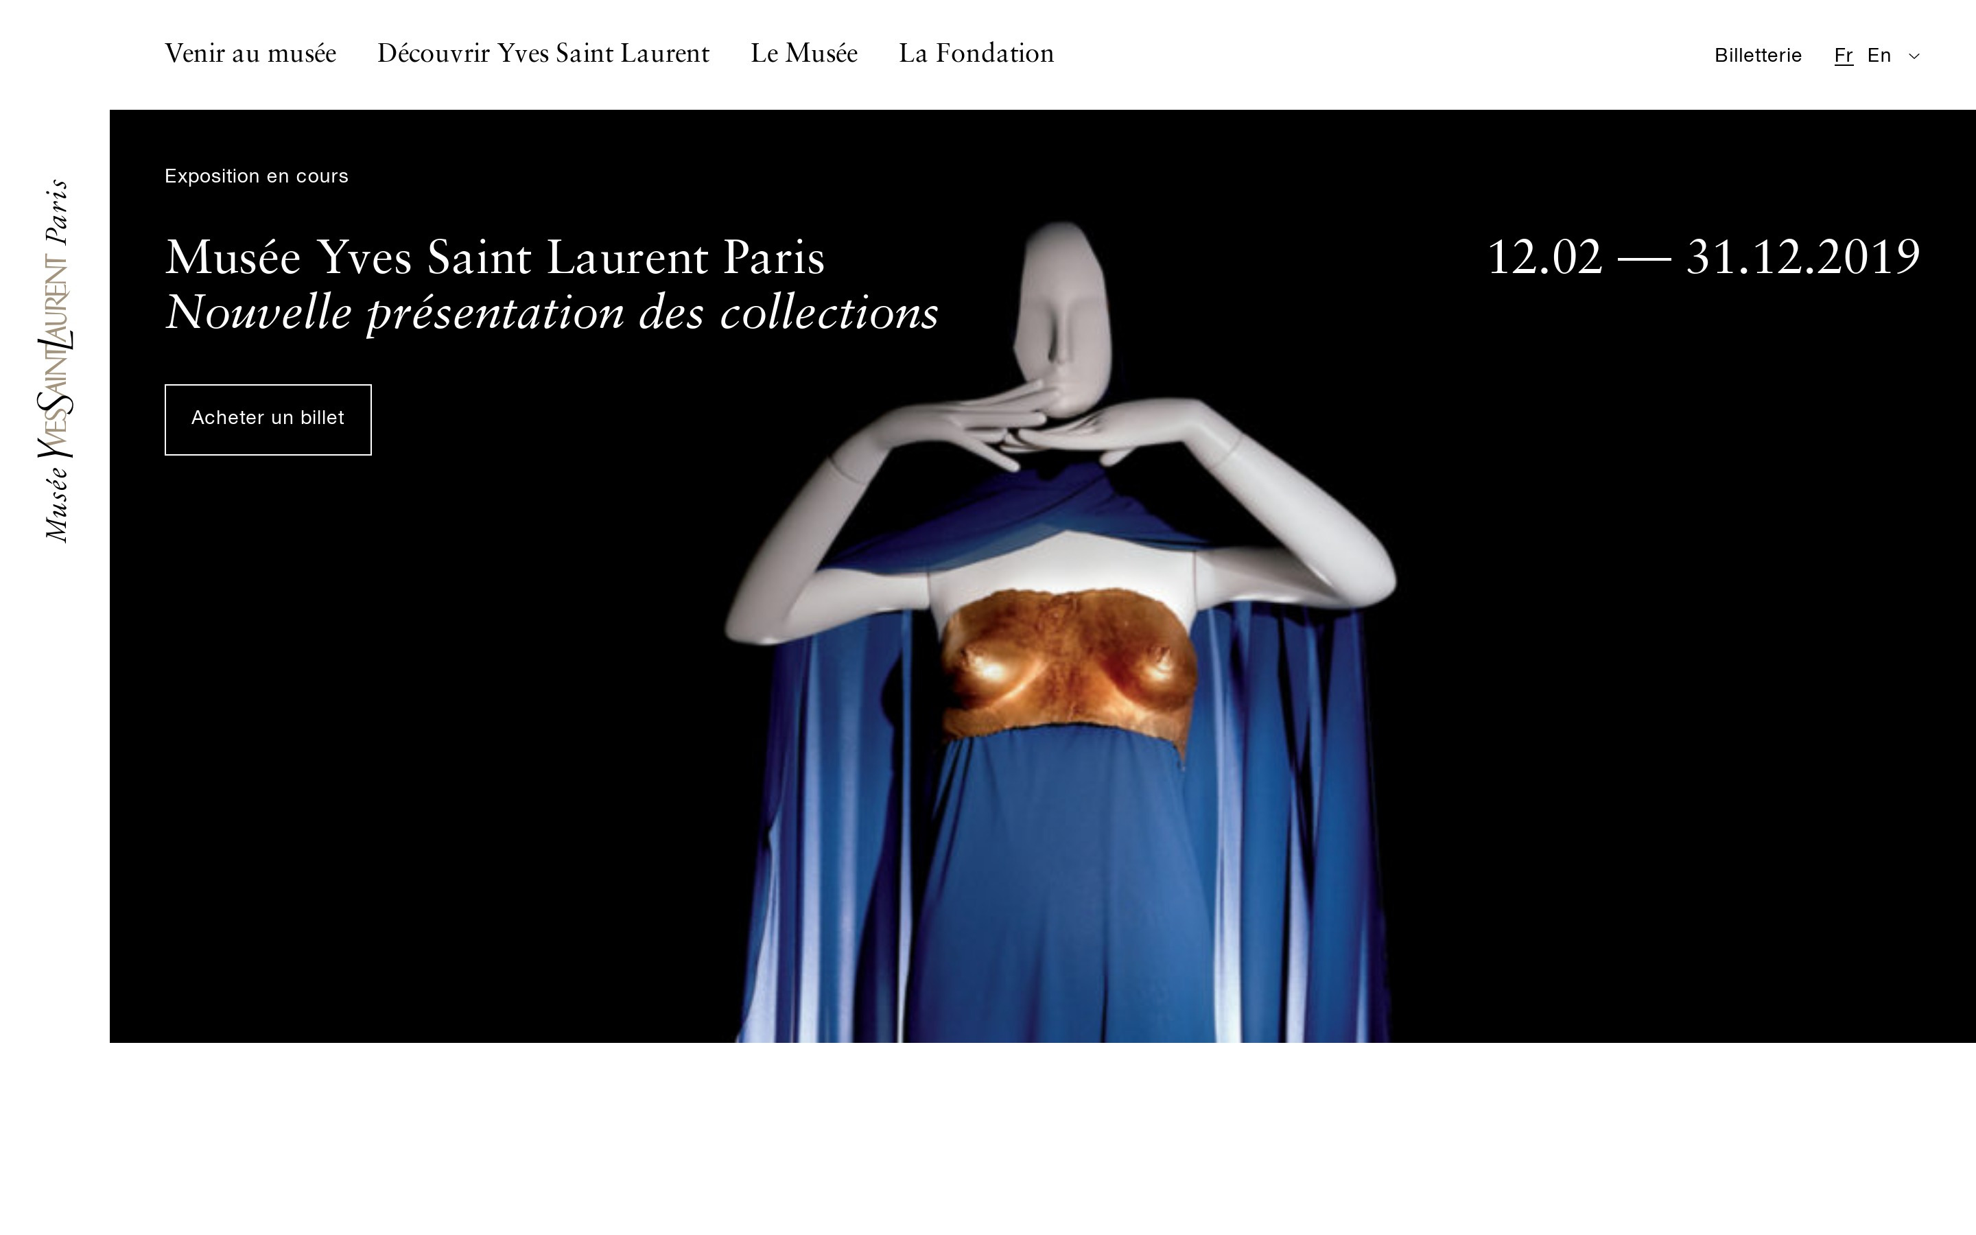The height and width of the screenshot is (1235, 1976).
Task: Switch the site language to En
Action: tap(1879, 56)
